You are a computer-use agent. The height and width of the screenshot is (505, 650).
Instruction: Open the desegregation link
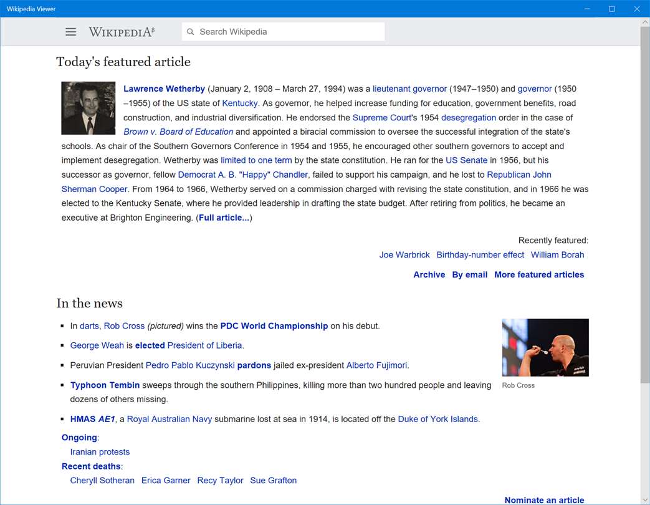tap(469, 118)
